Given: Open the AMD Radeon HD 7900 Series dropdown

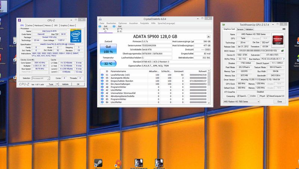Looking at the screenshot, I should click(x=241, y=102).
